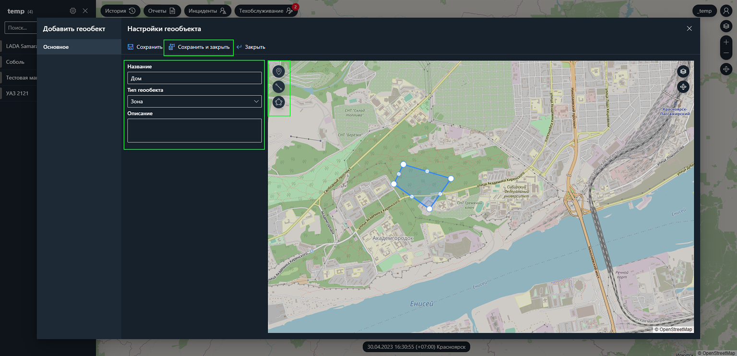Select the polygon zone drawing tool
The height and width of the screenshot is (356, 737).
(278, 102)
